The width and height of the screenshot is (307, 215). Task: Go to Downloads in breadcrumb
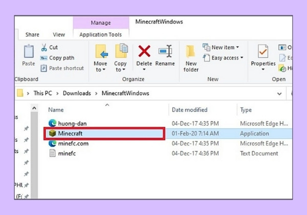pos(77,93)
